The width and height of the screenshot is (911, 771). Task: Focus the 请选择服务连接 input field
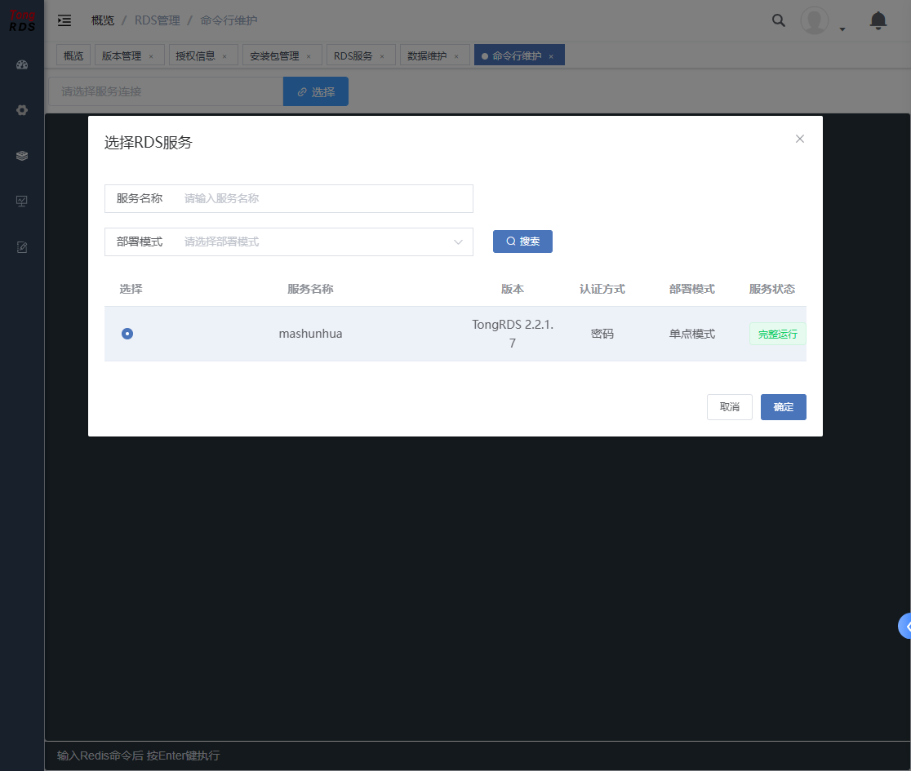tap(166, 91)
